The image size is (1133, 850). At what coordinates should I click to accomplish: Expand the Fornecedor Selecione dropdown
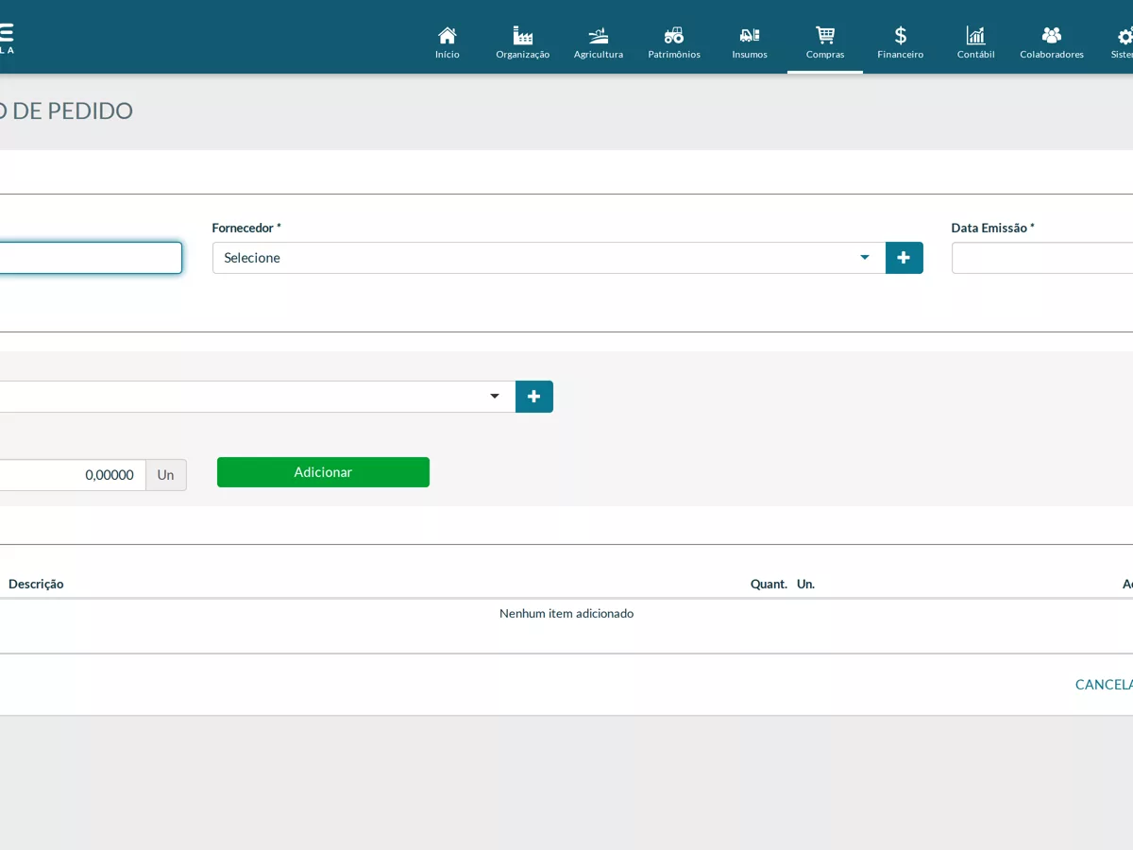[549, 258]
